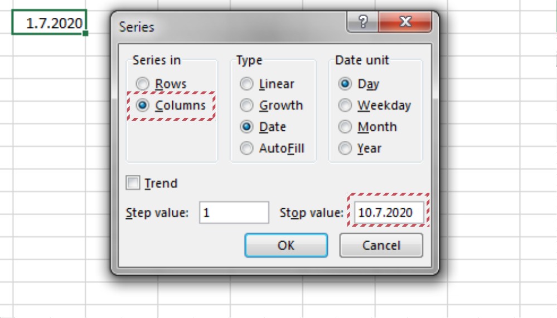Click into the Stop value field
This screenshot has width=557, height=318.
pos(389,213)
